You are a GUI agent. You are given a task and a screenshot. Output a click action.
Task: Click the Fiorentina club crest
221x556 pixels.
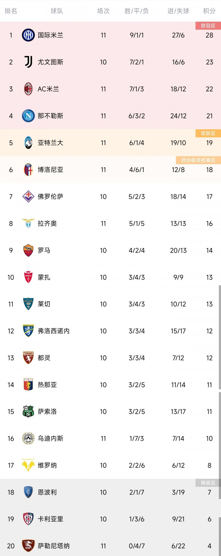(x=28, y=197)
